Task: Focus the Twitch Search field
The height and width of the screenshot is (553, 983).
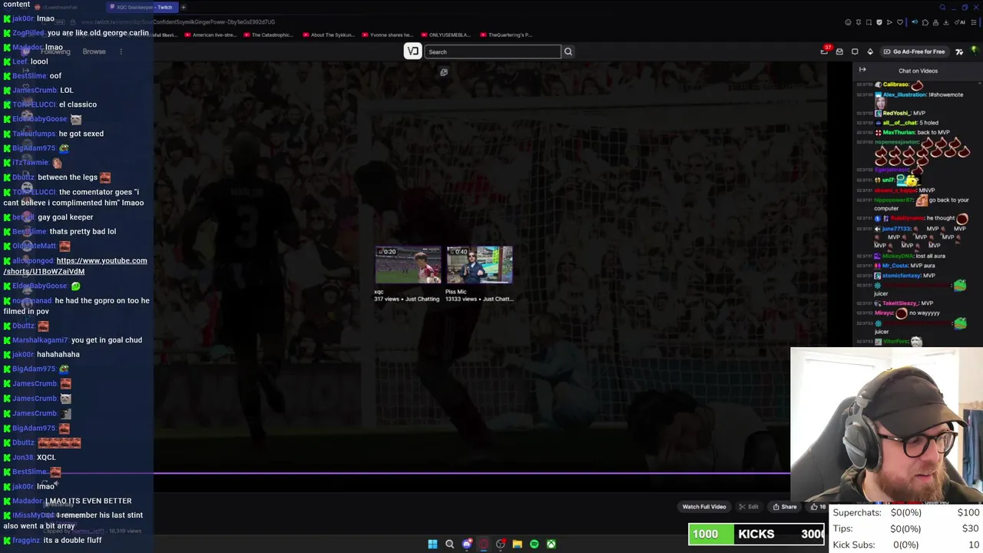Action: tap(492, 51)
